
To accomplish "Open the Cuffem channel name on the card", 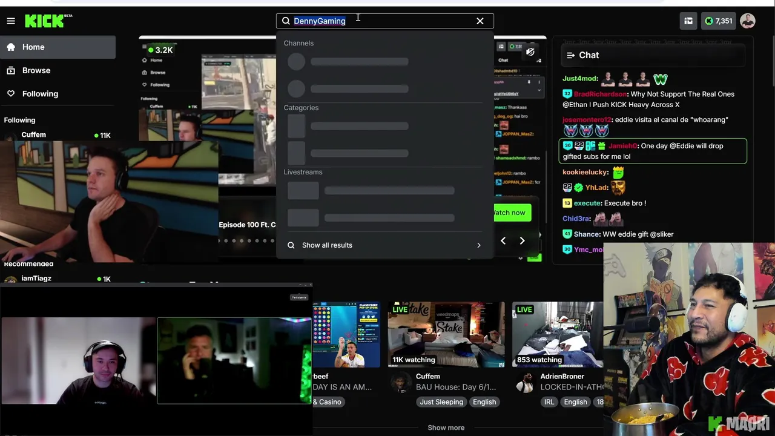I will (x=428, y=377).
